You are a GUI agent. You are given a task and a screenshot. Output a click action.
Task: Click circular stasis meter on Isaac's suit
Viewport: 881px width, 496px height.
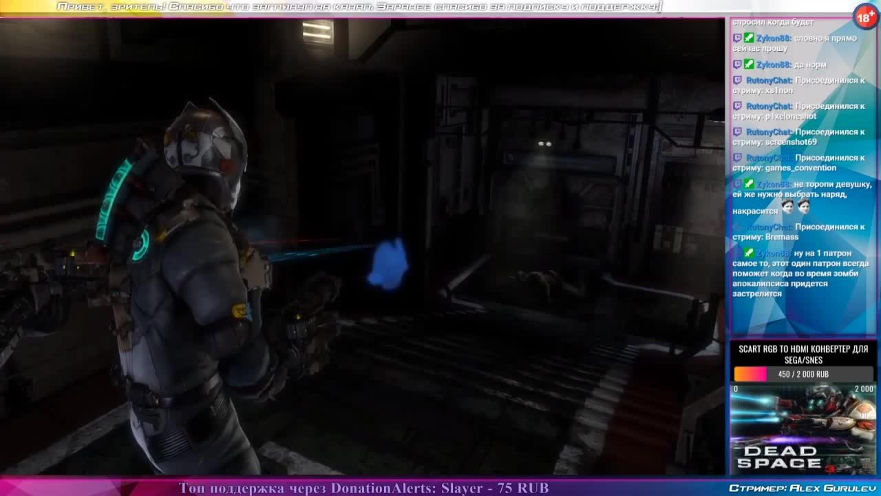(x=141, y=245)
